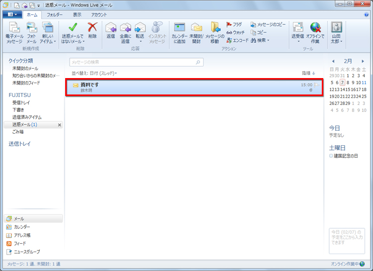Click the 2月 month title
Screen dimensions: 373x271
click(348, 61)
